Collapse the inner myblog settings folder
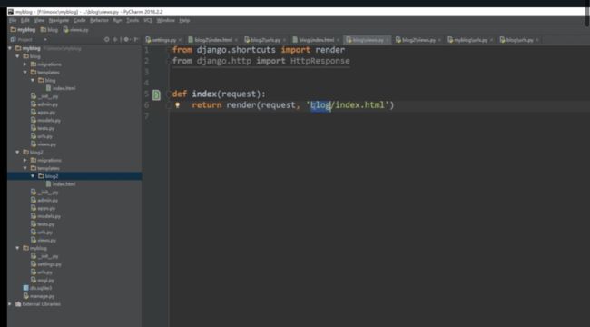This screenshot has width=590, height=327. (x=17, y=248)
